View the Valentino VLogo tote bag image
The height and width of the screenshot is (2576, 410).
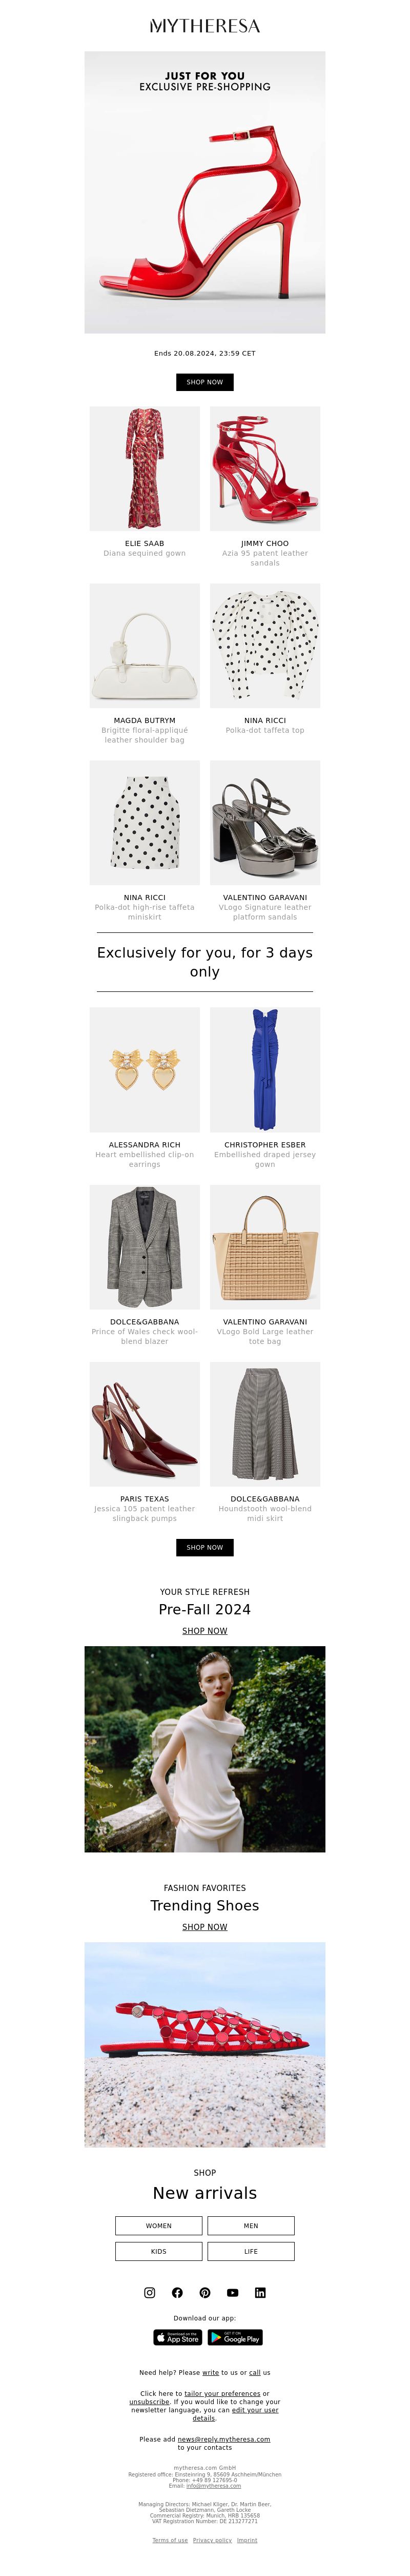[x=265, y=1247]
